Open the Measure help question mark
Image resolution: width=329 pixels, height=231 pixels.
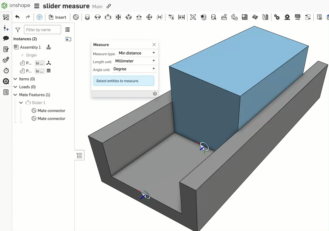pyautogui.click(x=155, y=94)
